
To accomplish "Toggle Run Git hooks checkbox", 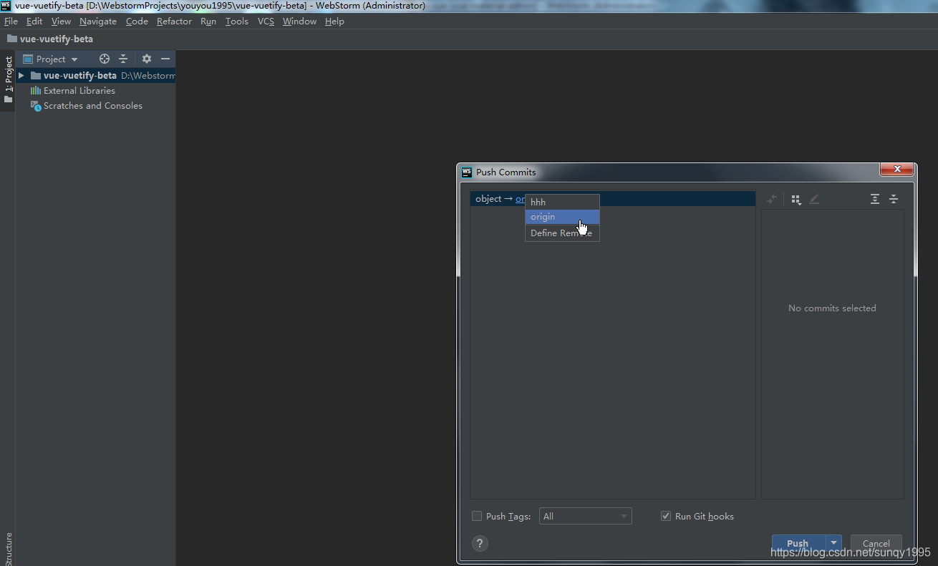I will (666, 516).
